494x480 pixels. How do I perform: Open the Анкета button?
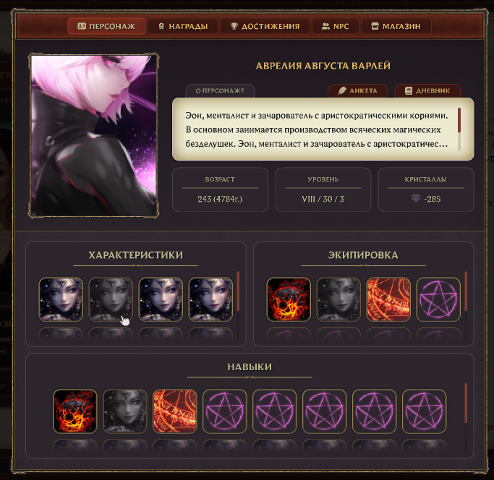coord(357,90)
